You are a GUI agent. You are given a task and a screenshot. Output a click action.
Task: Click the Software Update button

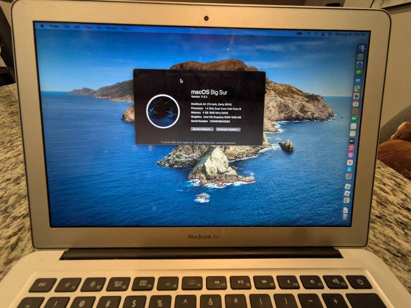click(228, 130)
